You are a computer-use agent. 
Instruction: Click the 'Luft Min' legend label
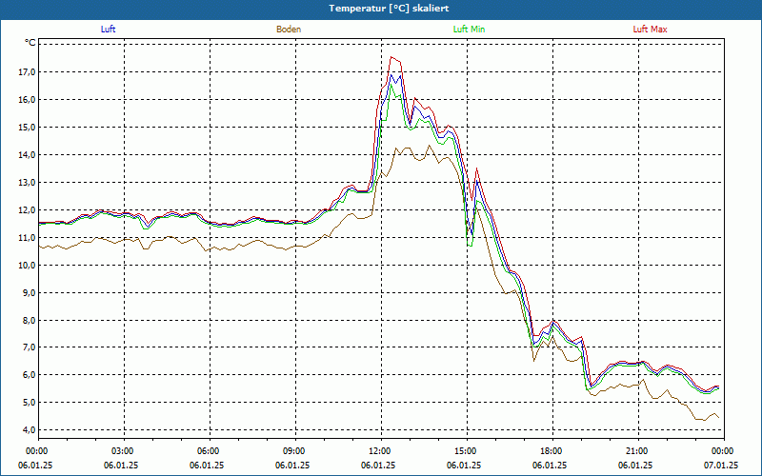coord(469,30)
